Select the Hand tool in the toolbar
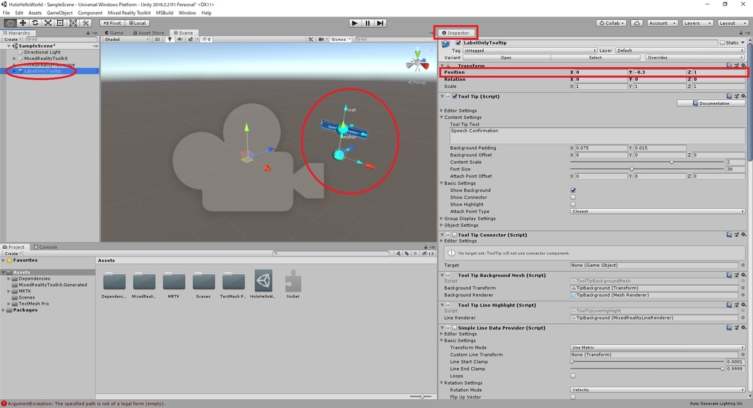 pyautogui.click(x=10, y=23)
